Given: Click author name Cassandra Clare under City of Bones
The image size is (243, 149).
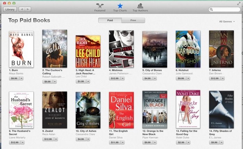Looking at the screenshot, I should (x=152, y=74).
